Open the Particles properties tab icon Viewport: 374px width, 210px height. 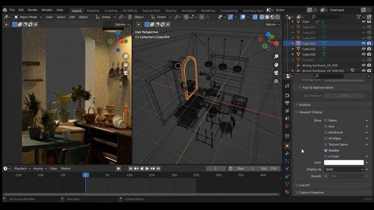pos(287,161)
